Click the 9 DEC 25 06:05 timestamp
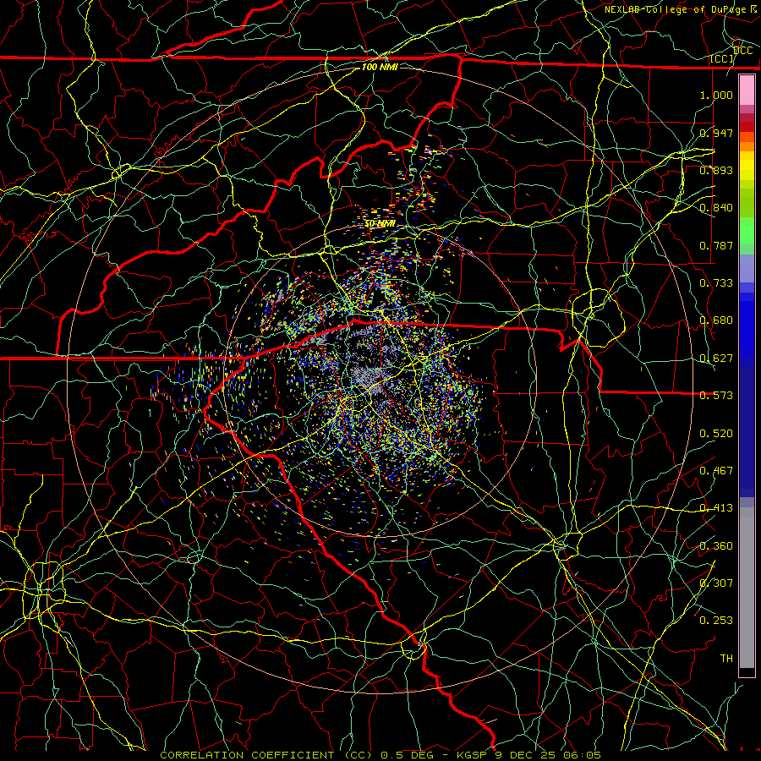The width and height of the screenshot is (761, 761). [547, 755]
